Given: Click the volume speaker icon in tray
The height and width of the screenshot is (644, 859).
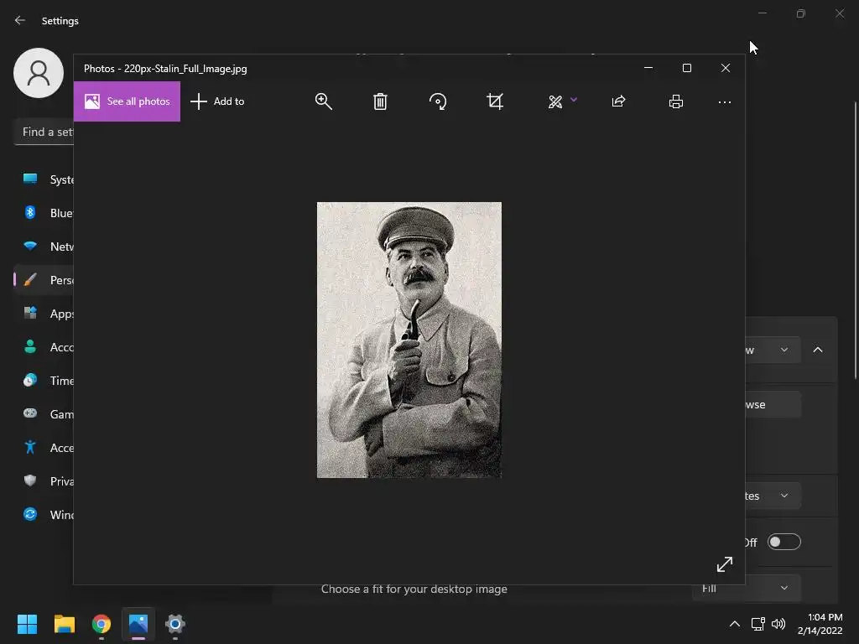Looking at the screenshot, I should (x=778, y=624).
